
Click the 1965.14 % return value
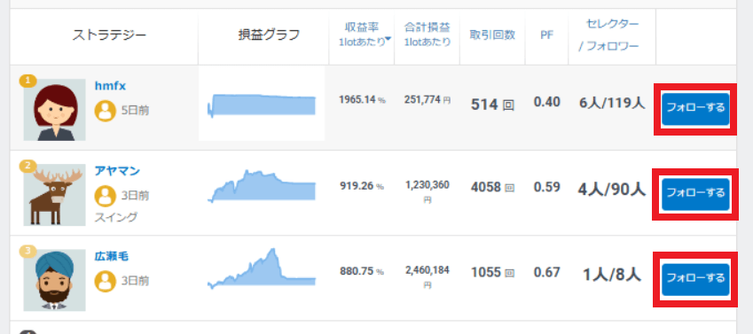pos(362,100)
